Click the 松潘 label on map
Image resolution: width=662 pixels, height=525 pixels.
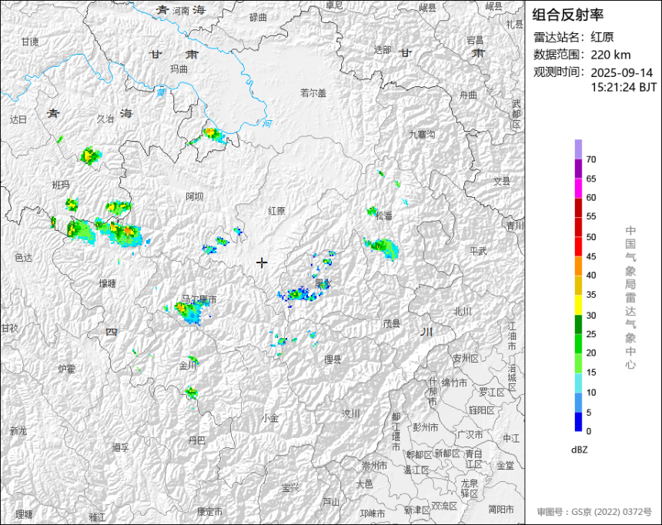pos(384,216)
